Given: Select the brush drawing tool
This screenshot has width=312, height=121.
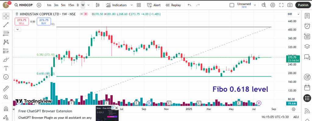Looking at the screenshot, I should (6, 59).
